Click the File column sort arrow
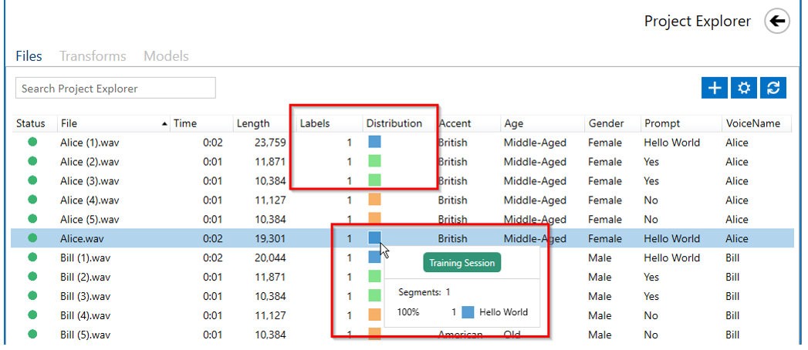 164,124
